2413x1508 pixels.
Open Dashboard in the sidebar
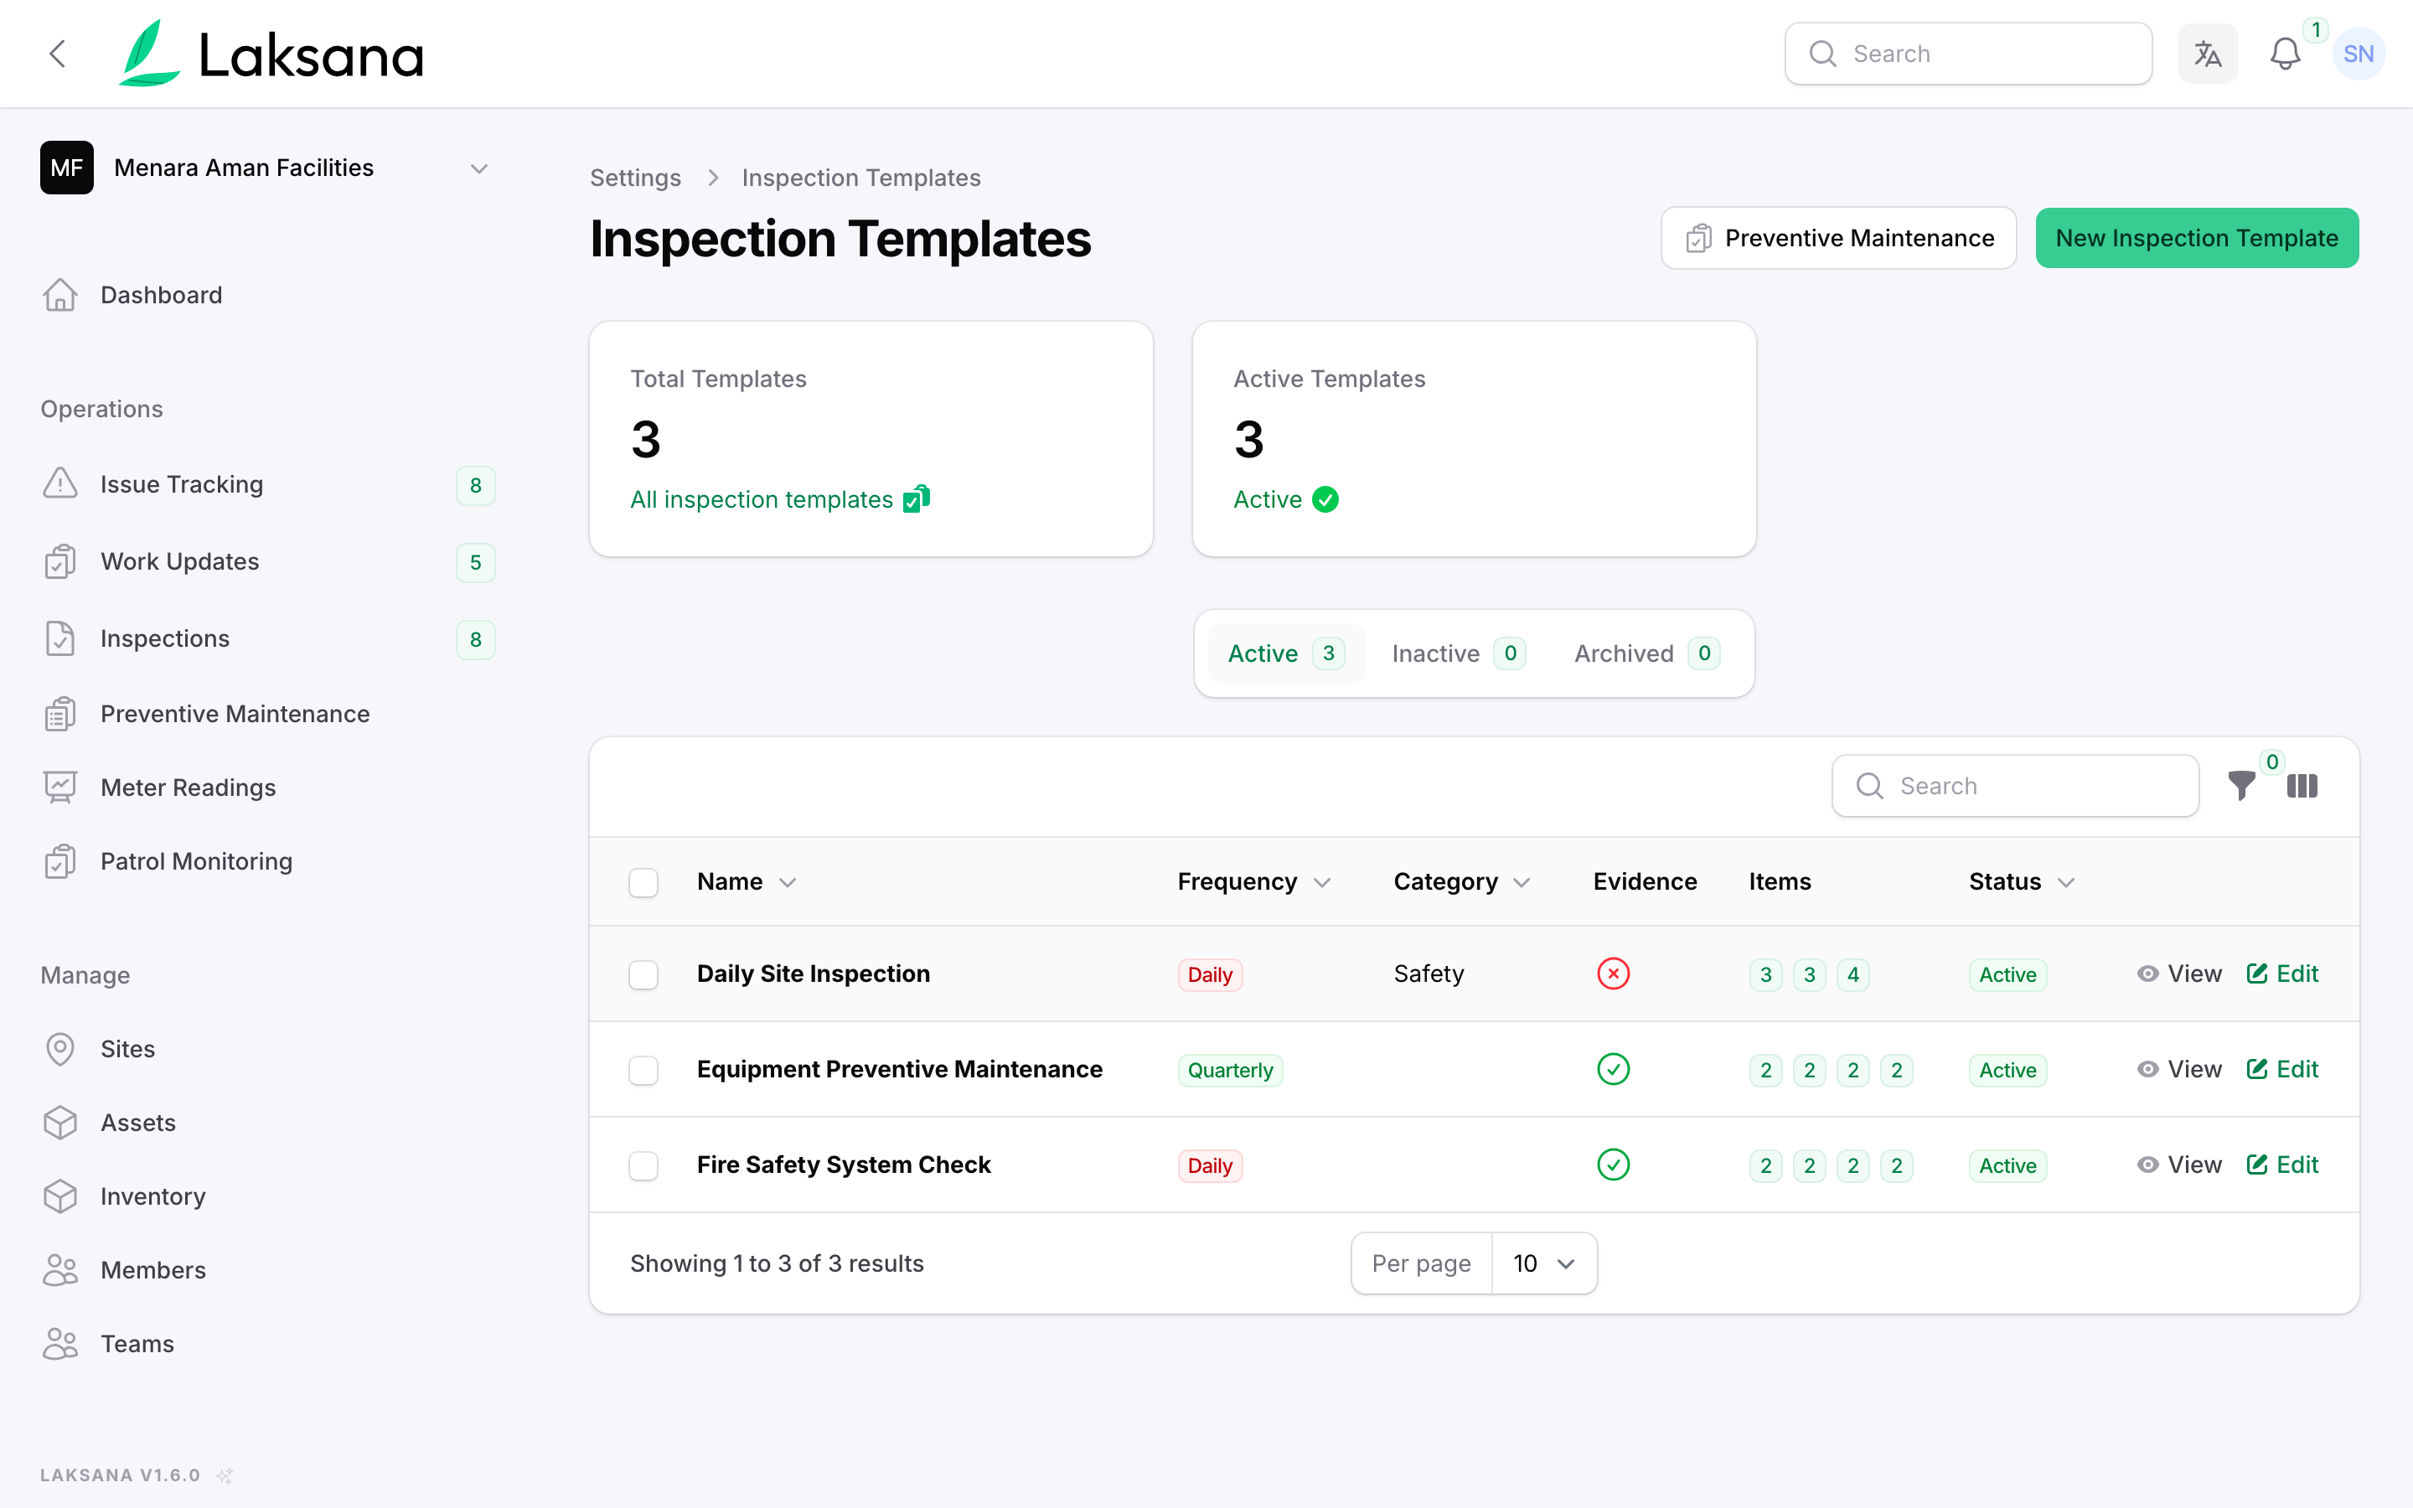coord(266,295)
